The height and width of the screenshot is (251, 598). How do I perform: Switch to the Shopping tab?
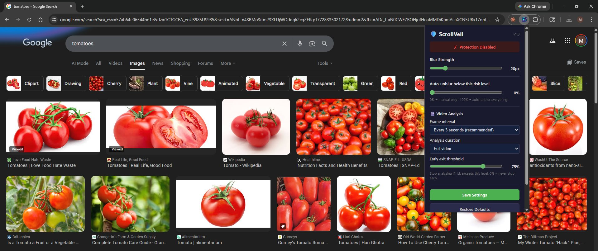pyautogui.click(x=180, y=63)
